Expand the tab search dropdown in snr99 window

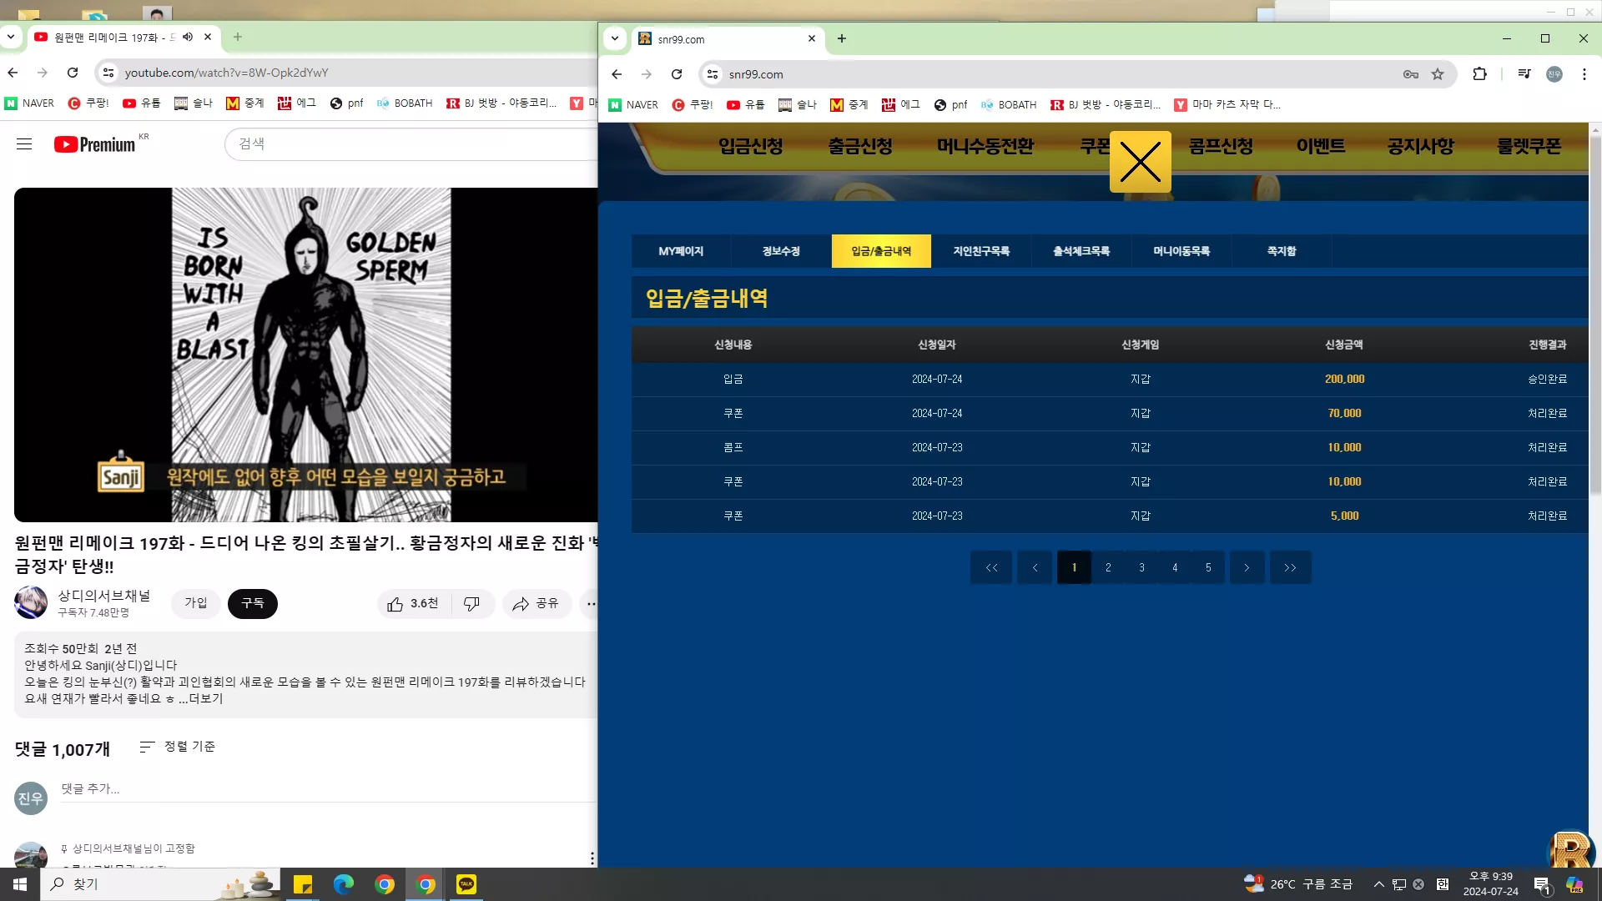point(615,38)
